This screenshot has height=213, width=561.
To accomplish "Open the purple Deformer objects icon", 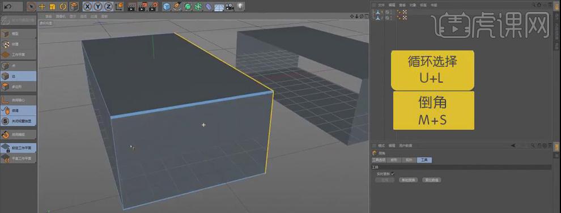I will click(x=208, y=6).
